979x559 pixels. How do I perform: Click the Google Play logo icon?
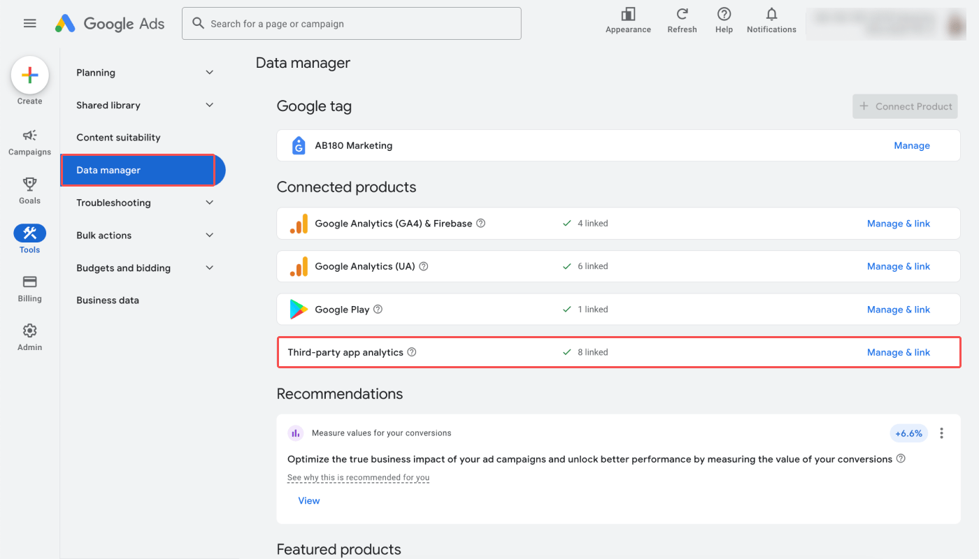(x=299, y=310)
